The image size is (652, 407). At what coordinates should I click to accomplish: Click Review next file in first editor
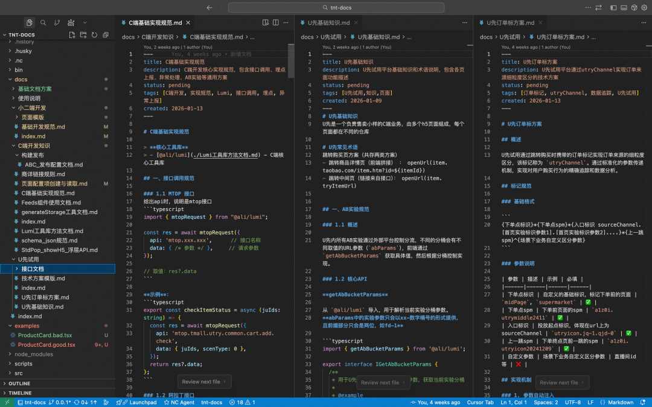click(204, 382)
